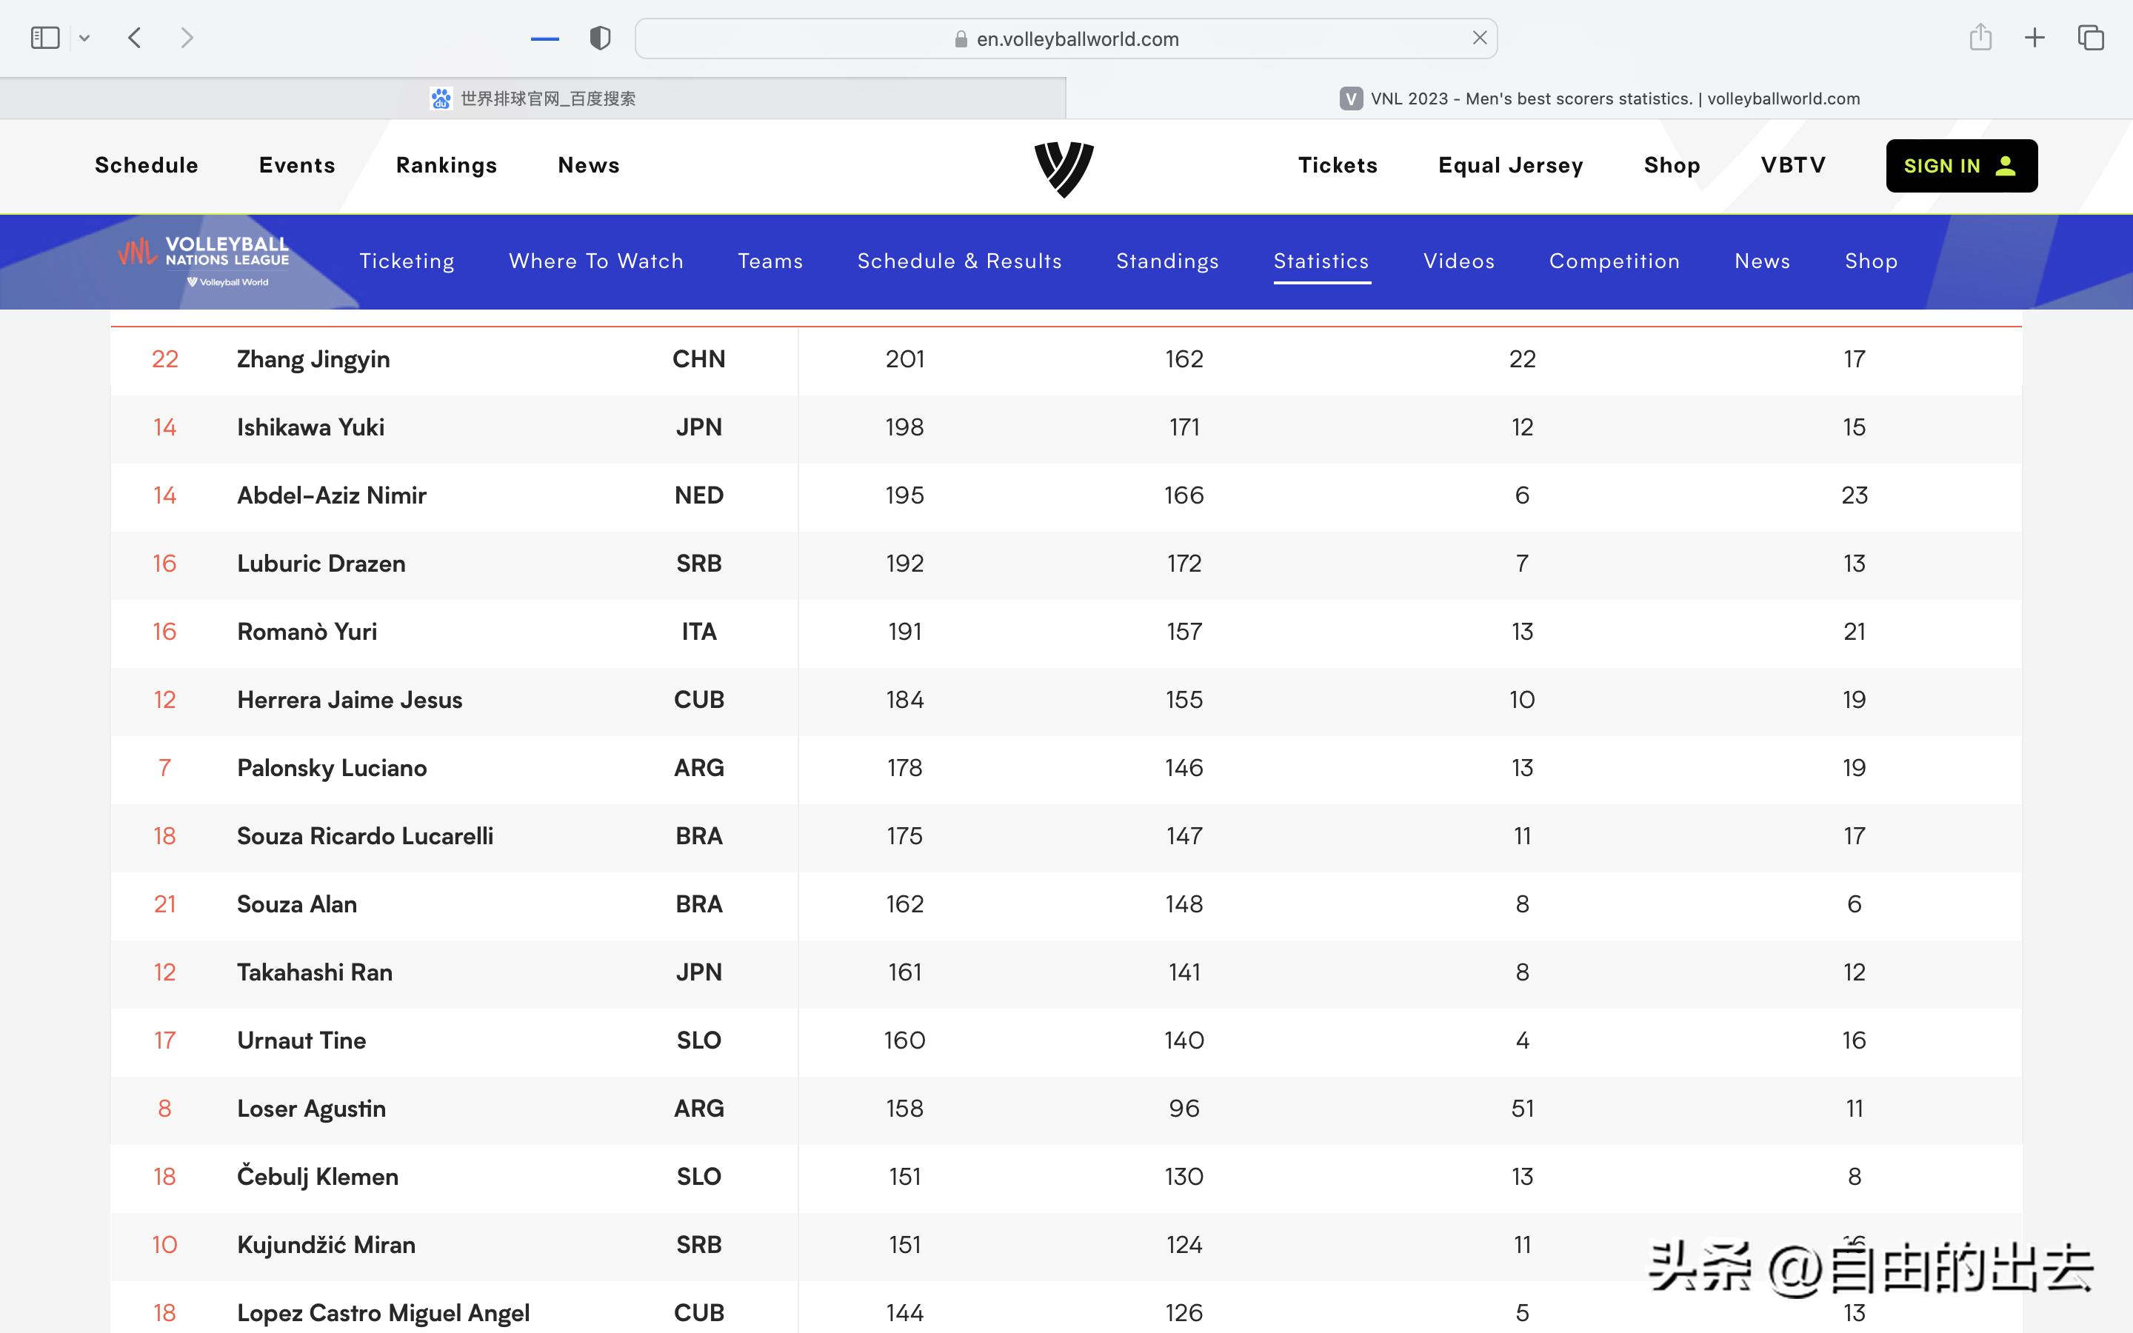Open the Standings menu item
The image size is (2133, 1333).
[x=1167, y=261]
